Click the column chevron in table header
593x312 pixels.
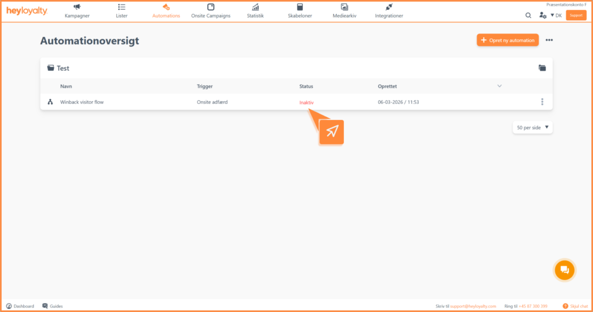pyautogui.click(x=500, y=86)
